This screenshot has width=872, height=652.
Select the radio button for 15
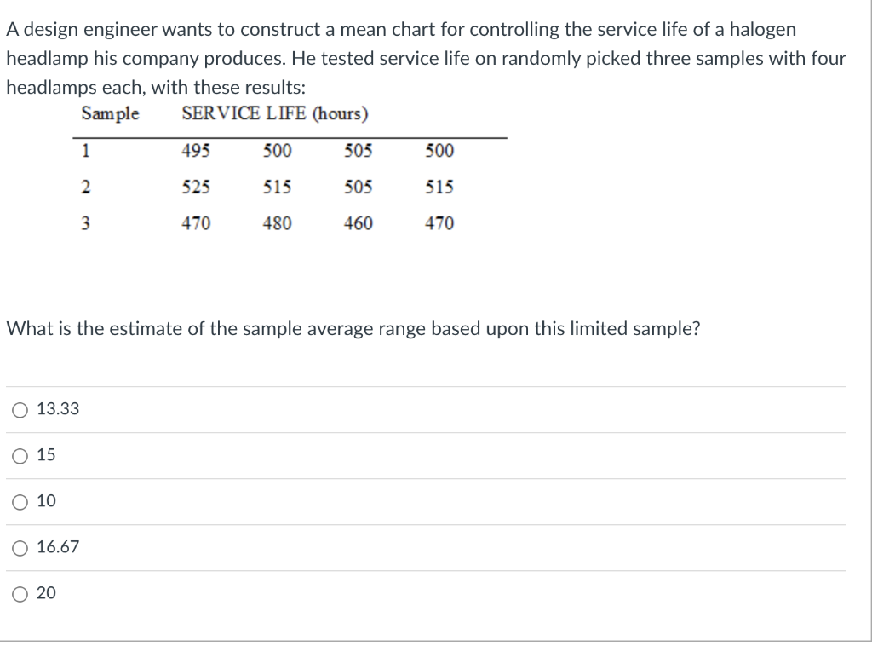pos(19,456)
